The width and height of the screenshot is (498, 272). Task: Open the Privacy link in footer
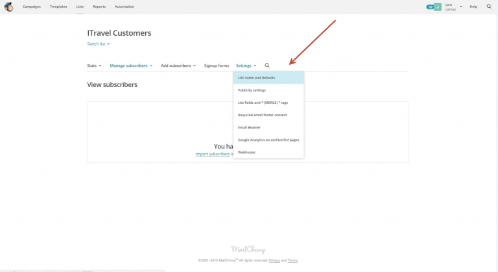(274, 260)
